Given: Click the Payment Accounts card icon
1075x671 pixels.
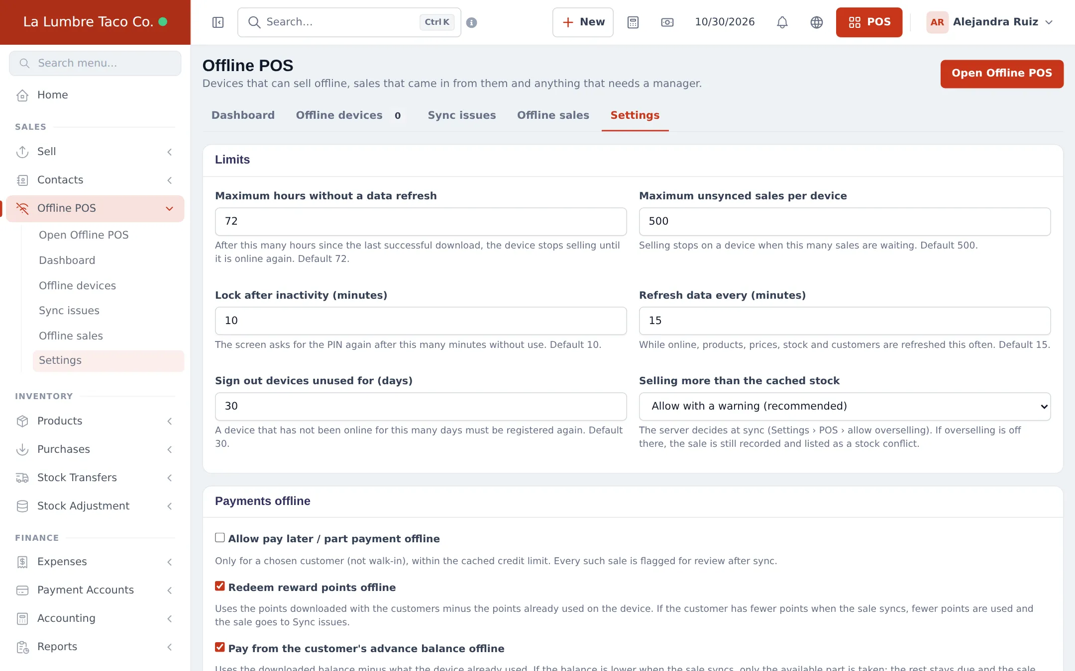Looking at the screenshot, I should click(x=22, y=590).
